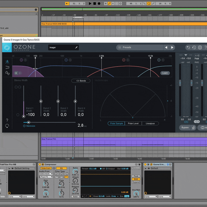The image size is (207, 207).
Task: Switch vectorscope to Lissajous view
Action: (x=150, y=123)
